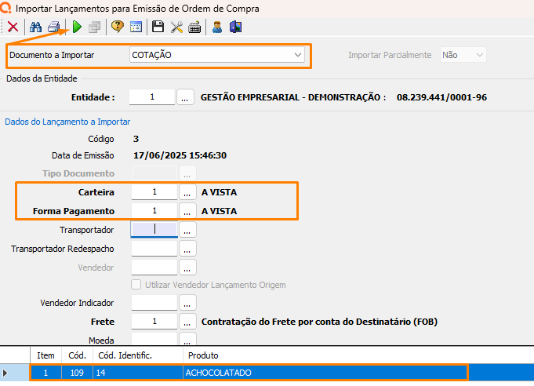Open Frete lookup ellipsis button
534x386 pixels.
[x=187, y=322]
